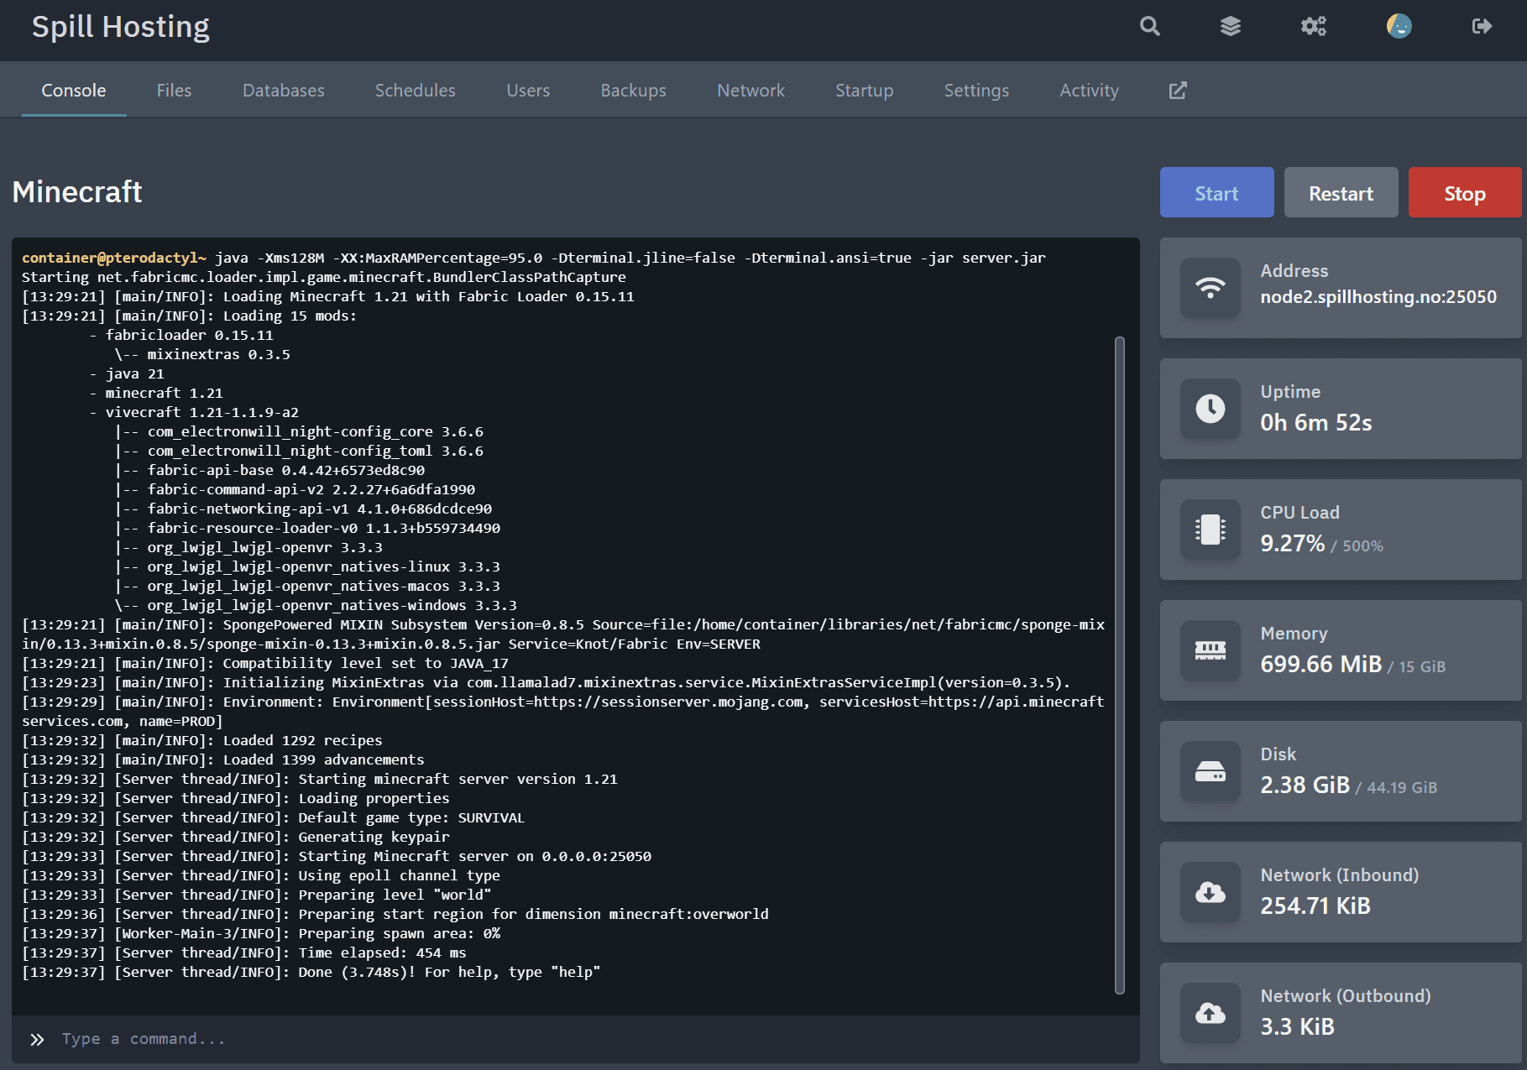Click the Network Inbound download icon
1527x1070 pixels.
[x=1210, y=892]
